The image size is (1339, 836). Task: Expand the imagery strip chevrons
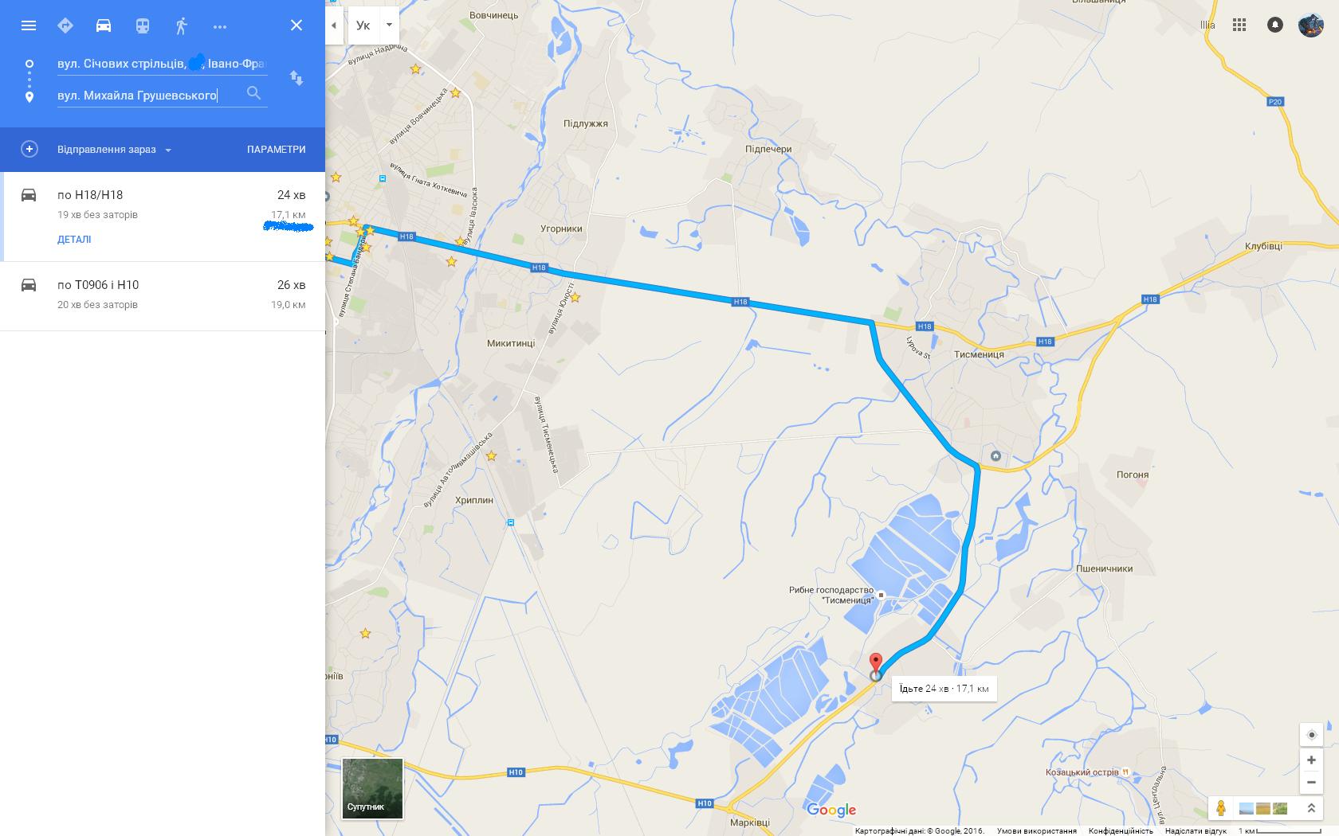pos(1311,808)
